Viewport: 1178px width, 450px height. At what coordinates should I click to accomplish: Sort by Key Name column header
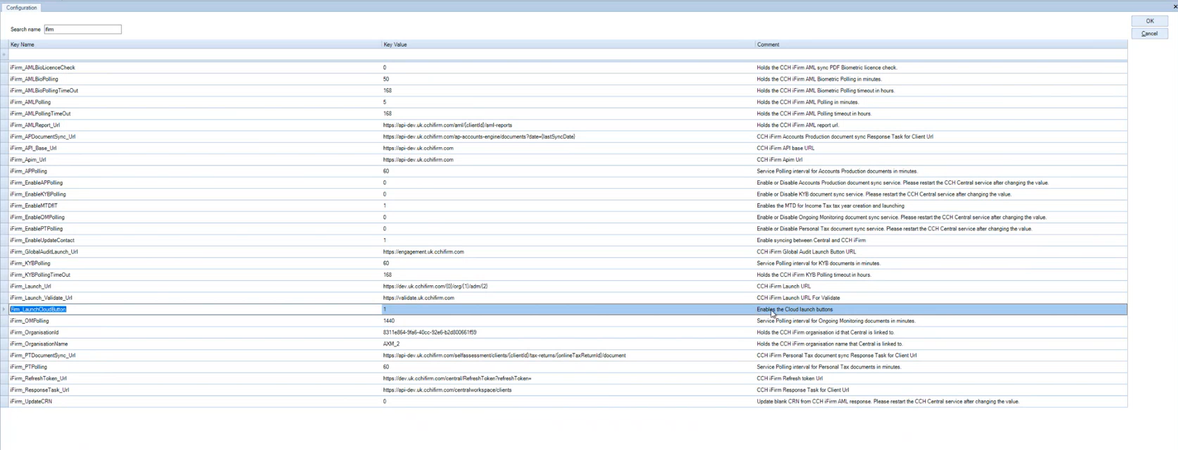[194, 44]
